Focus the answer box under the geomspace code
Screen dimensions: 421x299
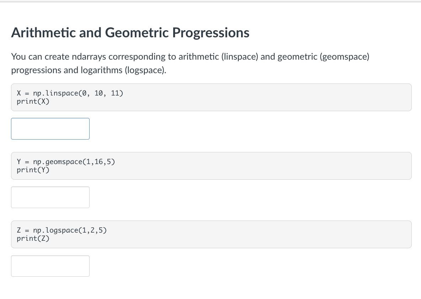click(x=50, y=197)
